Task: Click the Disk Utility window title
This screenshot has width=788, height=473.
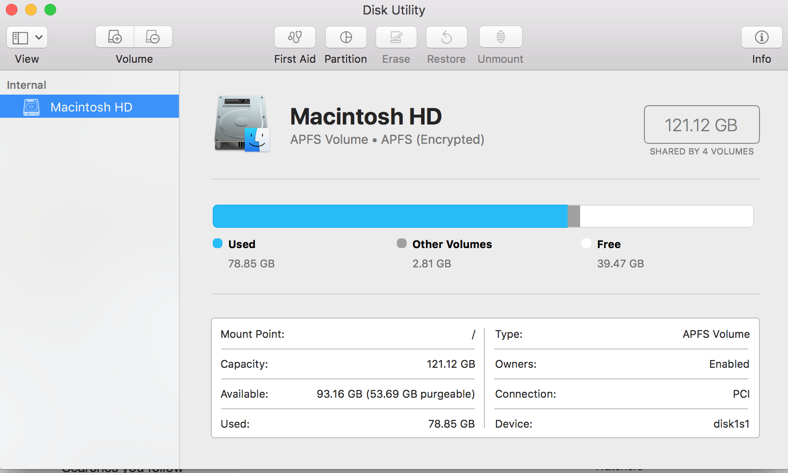Action: coord(394,10)
